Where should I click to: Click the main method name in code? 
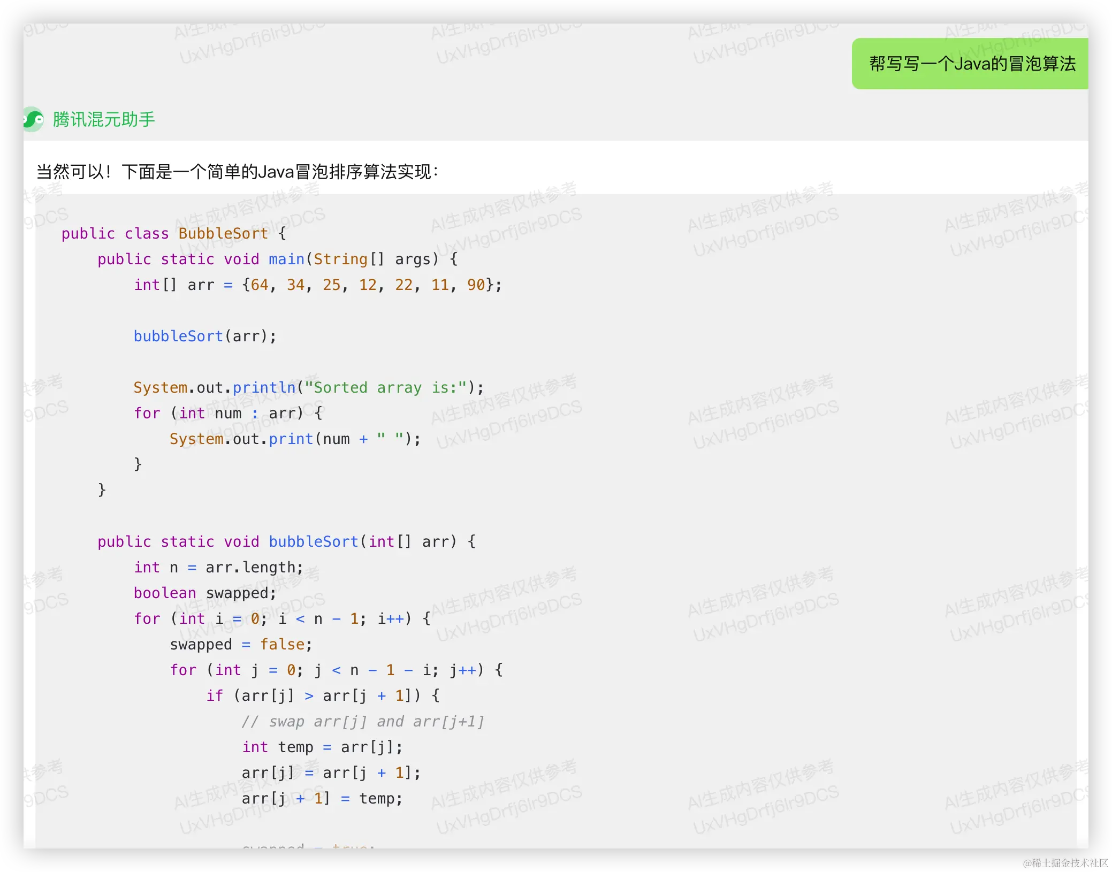point(286,259)
